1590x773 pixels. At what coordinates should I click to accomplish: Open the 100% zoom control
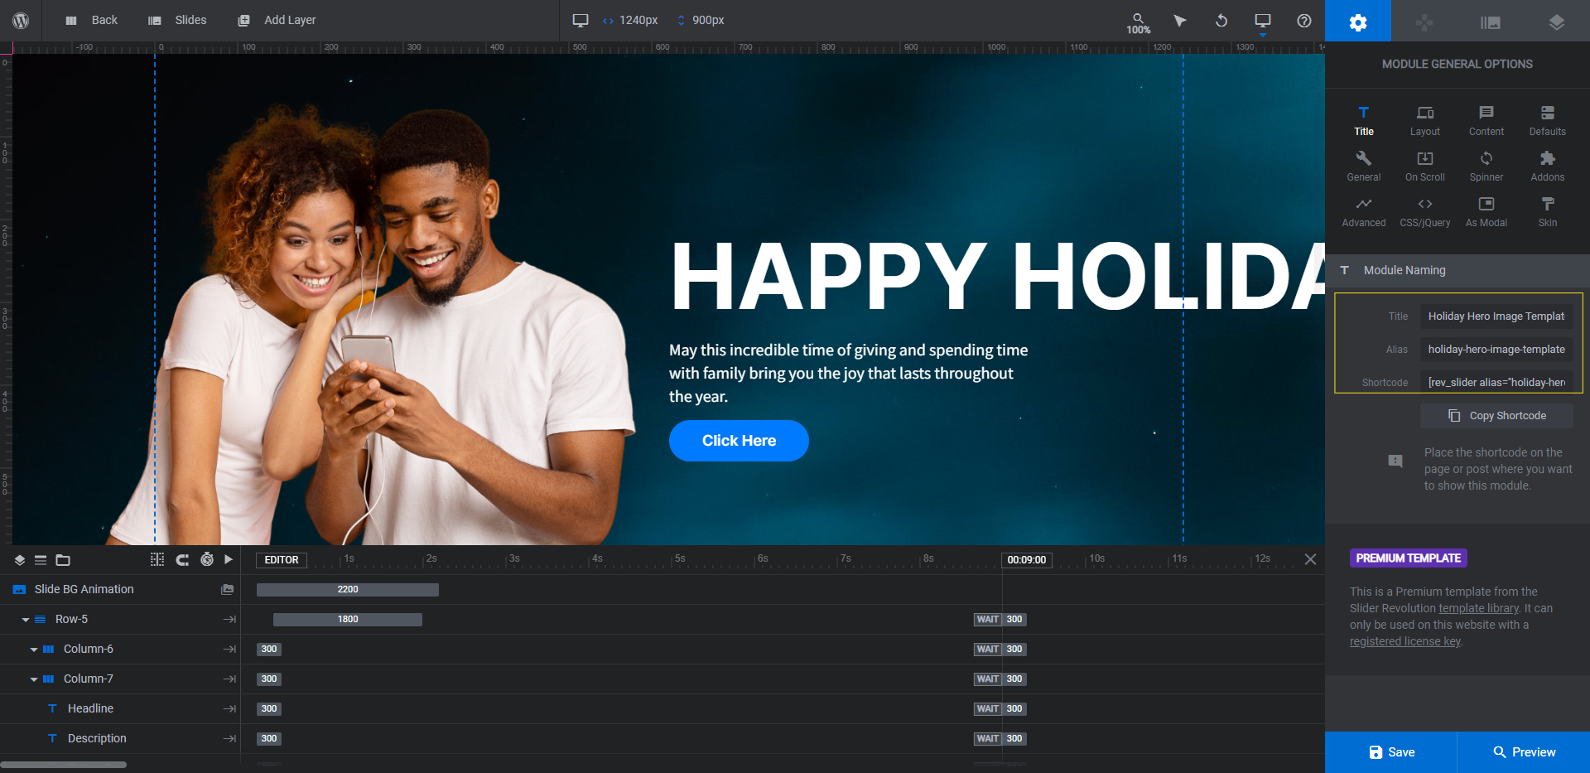(x=1138, y=23)
